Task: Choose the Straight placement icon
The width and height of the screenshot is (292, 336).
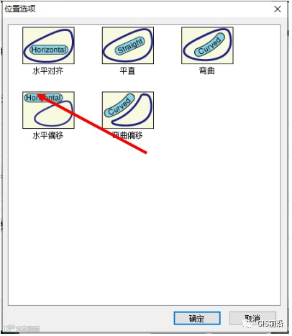Action: (x=128, y=45)
